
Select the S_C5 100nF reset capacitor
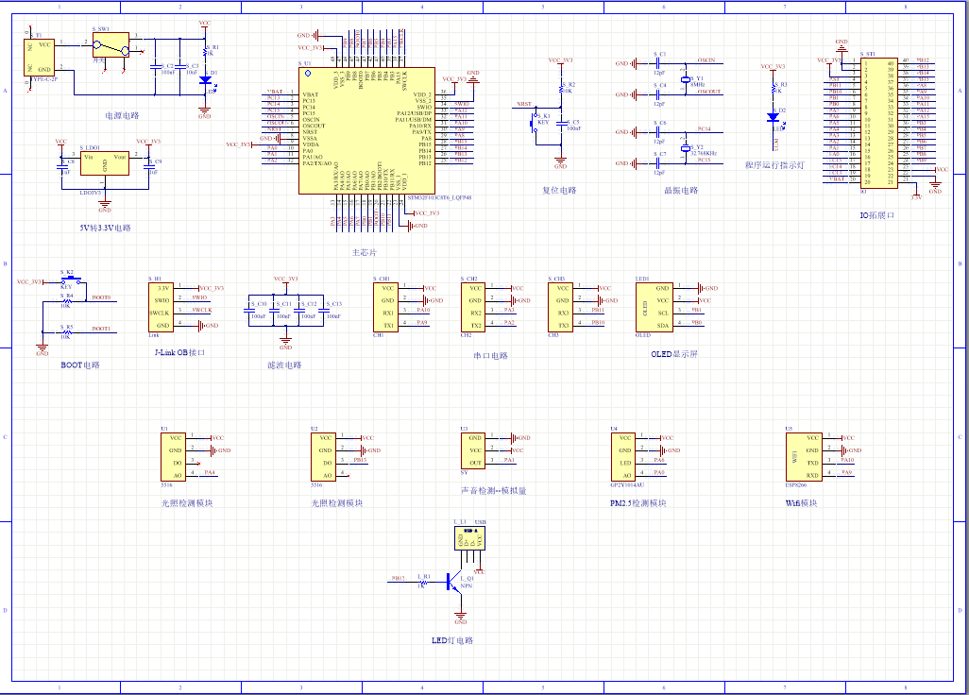click(561, 125)
